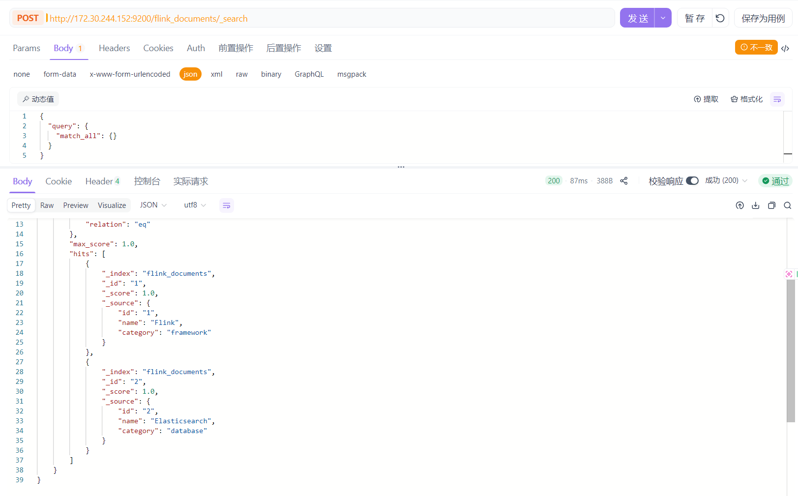The height and width of the screenshot is (496, 798).
Task: Click the refresh/reset icon beside 暂存
Action: [720, 18]
